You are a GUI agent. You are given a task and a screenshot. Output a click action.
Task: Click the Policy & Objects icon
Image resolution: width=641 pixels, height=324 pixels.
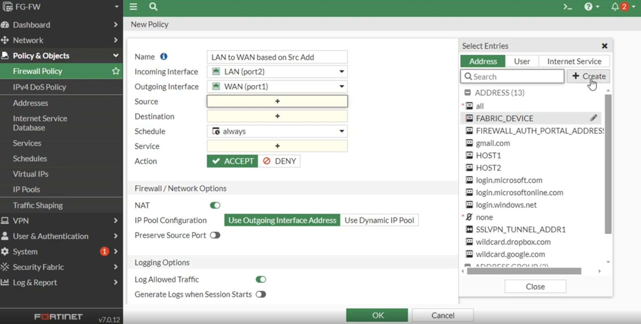pyautogui.click(x=5, y=55)
